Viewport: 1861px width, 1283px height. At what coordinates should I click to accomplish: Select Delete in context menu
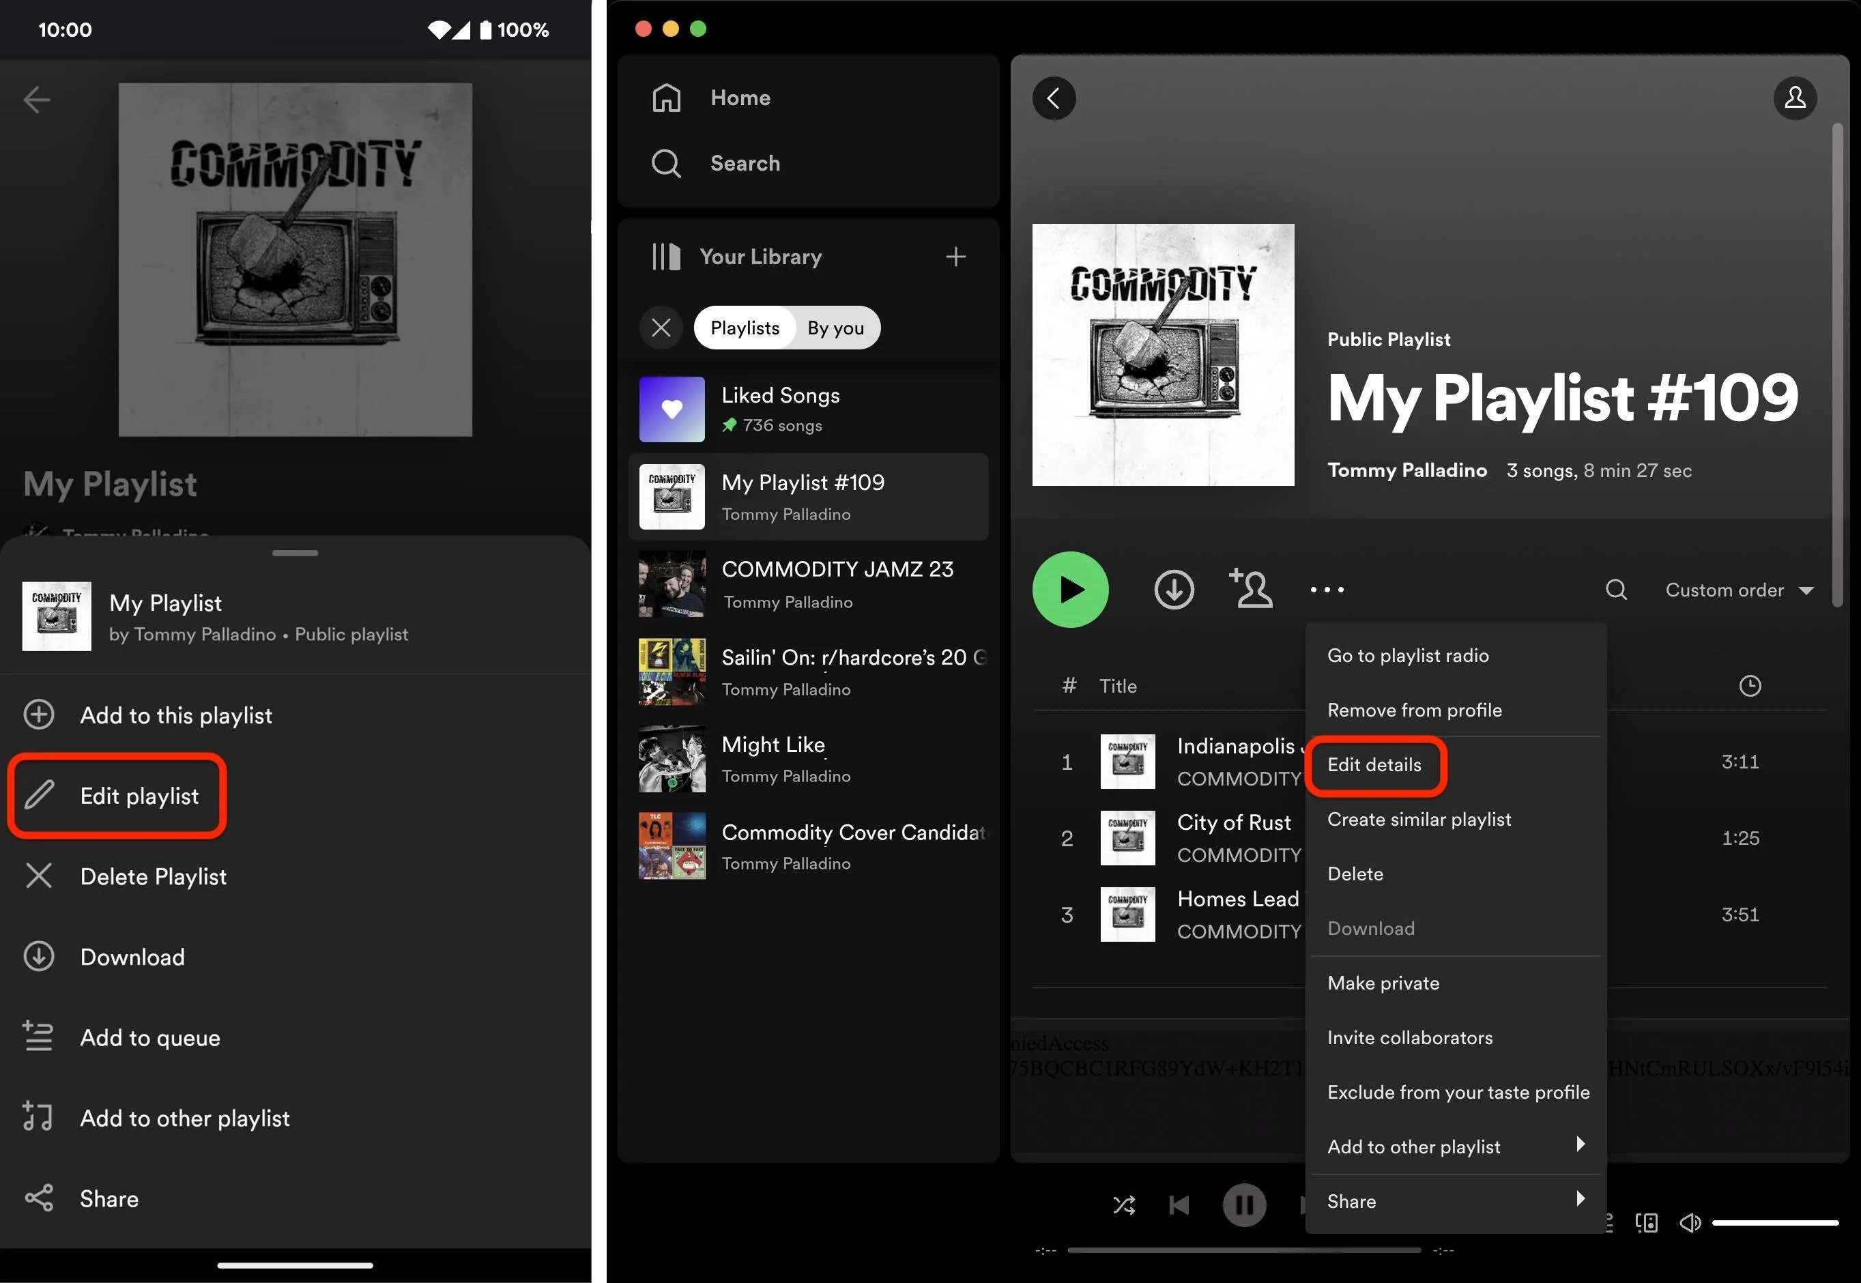click(1455, 874)
